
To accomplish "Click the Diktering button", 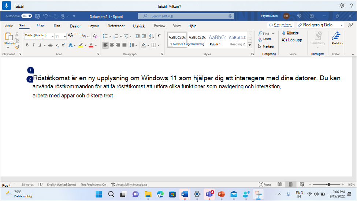I will click(290, 33).
